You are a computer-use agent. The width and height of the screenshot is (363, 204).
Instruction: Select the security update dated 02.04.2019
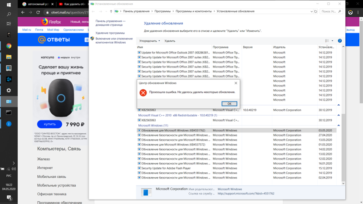(x=236, y=178)
